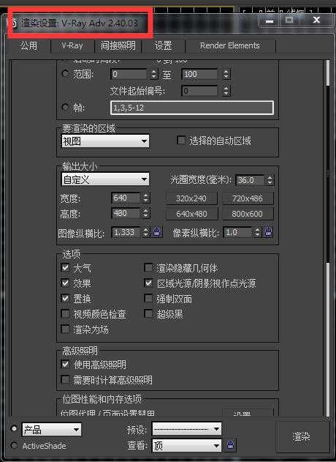Screen dimensions: 336x462
Task: Click the lock icon beside the view dropdown
Action: coord(231,445)
